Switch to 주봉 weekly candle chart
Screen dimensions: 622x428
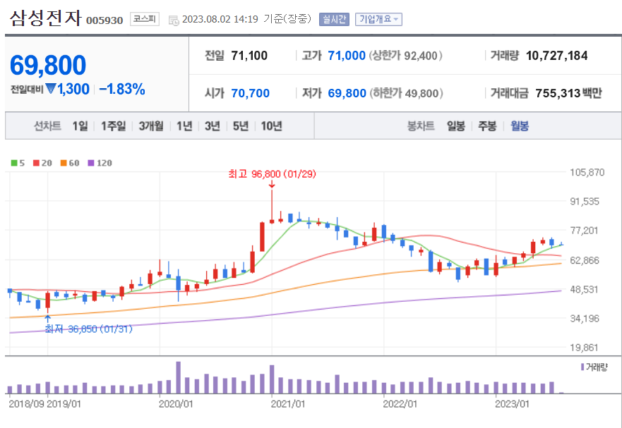[487, 126]
